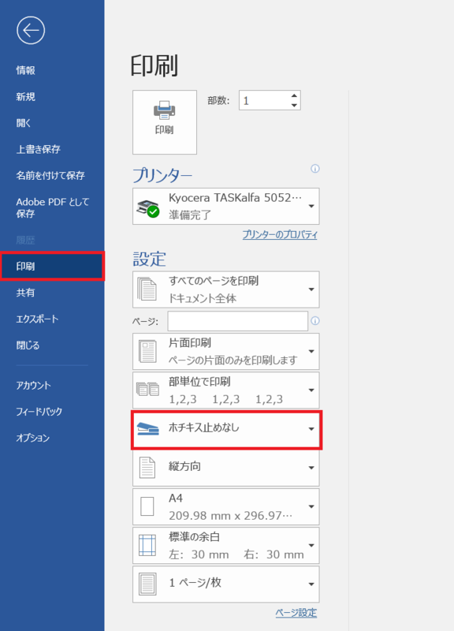Screen dimensions: 454x631
Task: Click the collated pages icon for 部単位で印刷
Action: click(147, 390)
